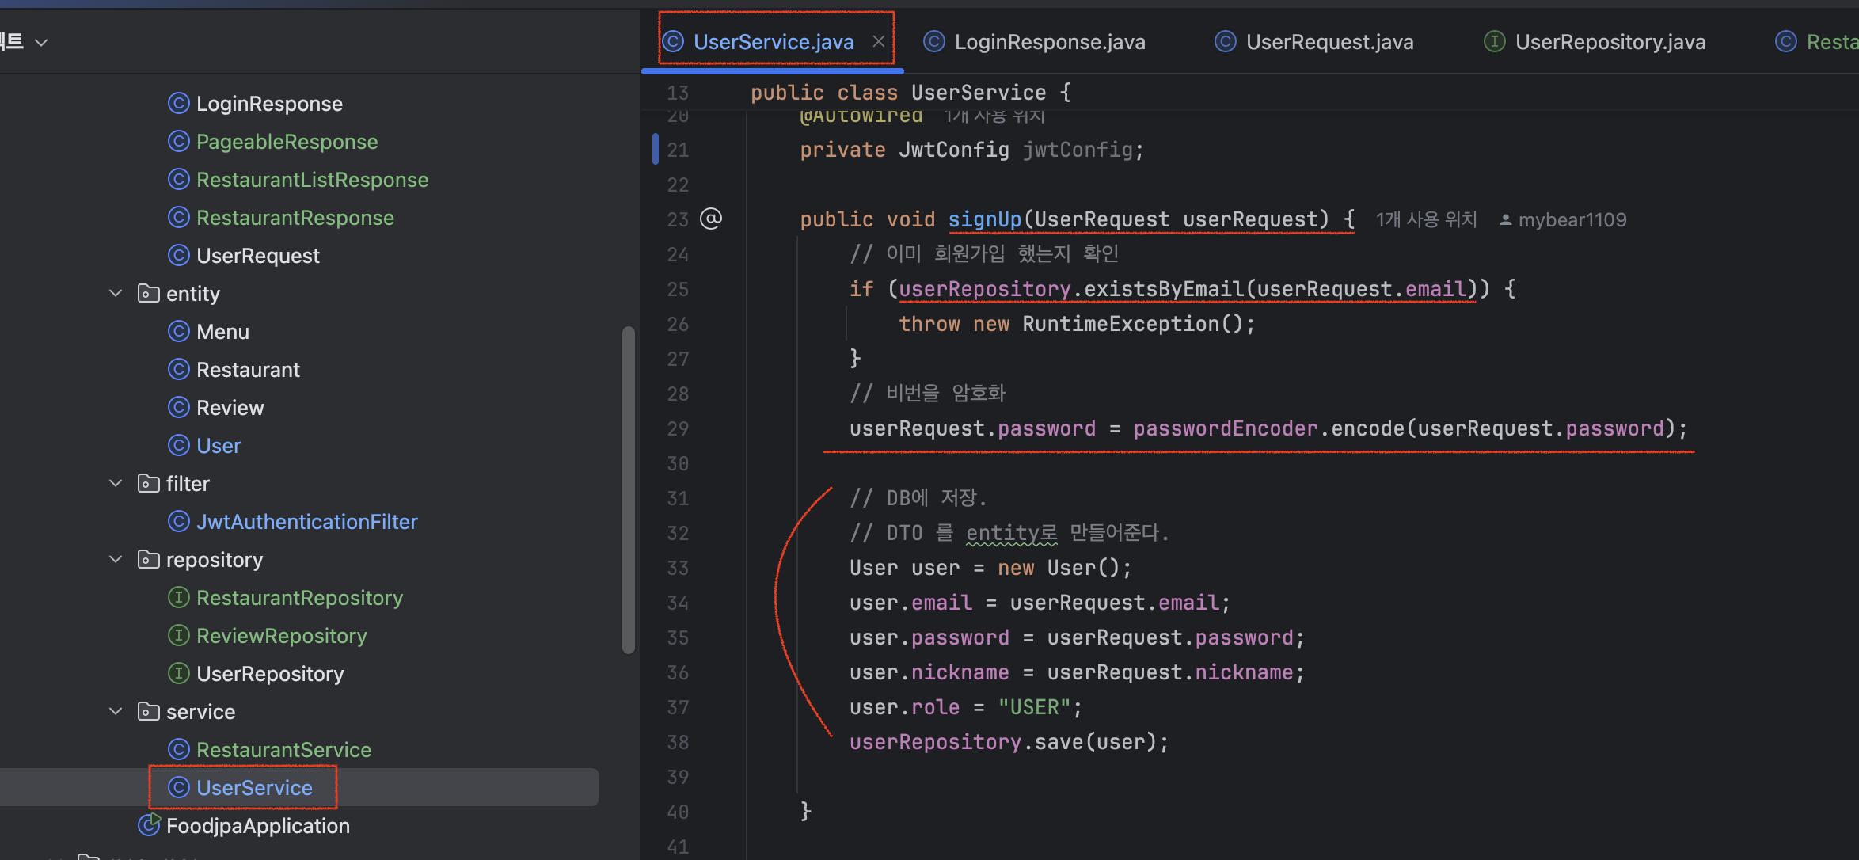Click the interface icon on UserRepository.java tab

1495,41
